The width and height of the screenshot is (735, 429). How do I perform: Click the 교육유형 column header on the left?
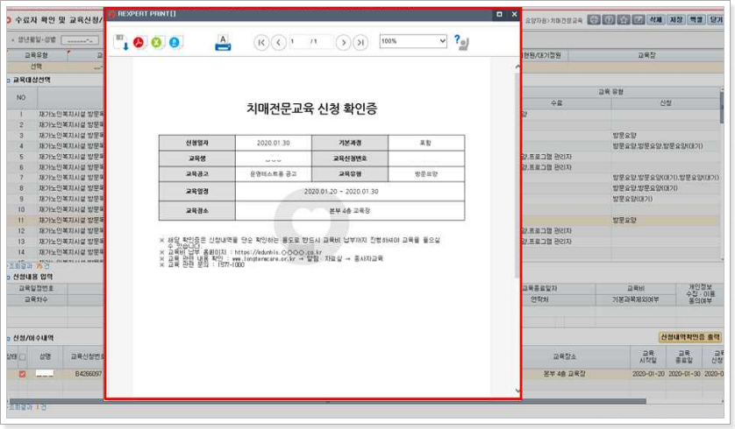click(x=36, y=55)
